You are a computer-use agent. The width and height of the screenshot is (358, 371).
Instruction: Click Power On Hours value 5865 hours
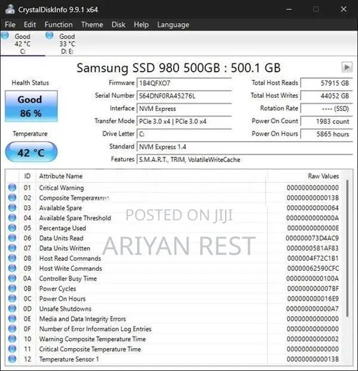[327, 134]
